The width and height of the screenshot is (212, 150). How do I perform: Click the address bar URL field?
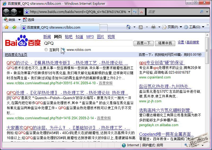[78, 12]
